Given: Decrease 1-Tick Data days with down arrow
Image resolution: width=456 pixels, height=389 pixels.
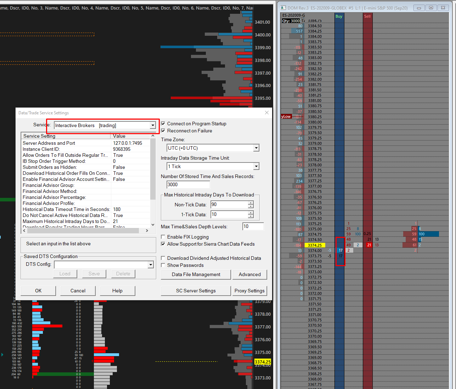Looking at the screenshot, I should 251,216.
